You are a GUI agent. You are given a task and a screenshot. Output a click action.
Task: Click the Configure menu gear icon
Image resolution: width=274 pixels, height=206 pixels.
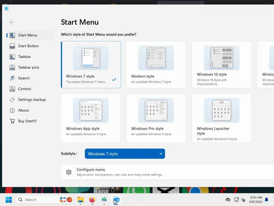click(69, 172)
